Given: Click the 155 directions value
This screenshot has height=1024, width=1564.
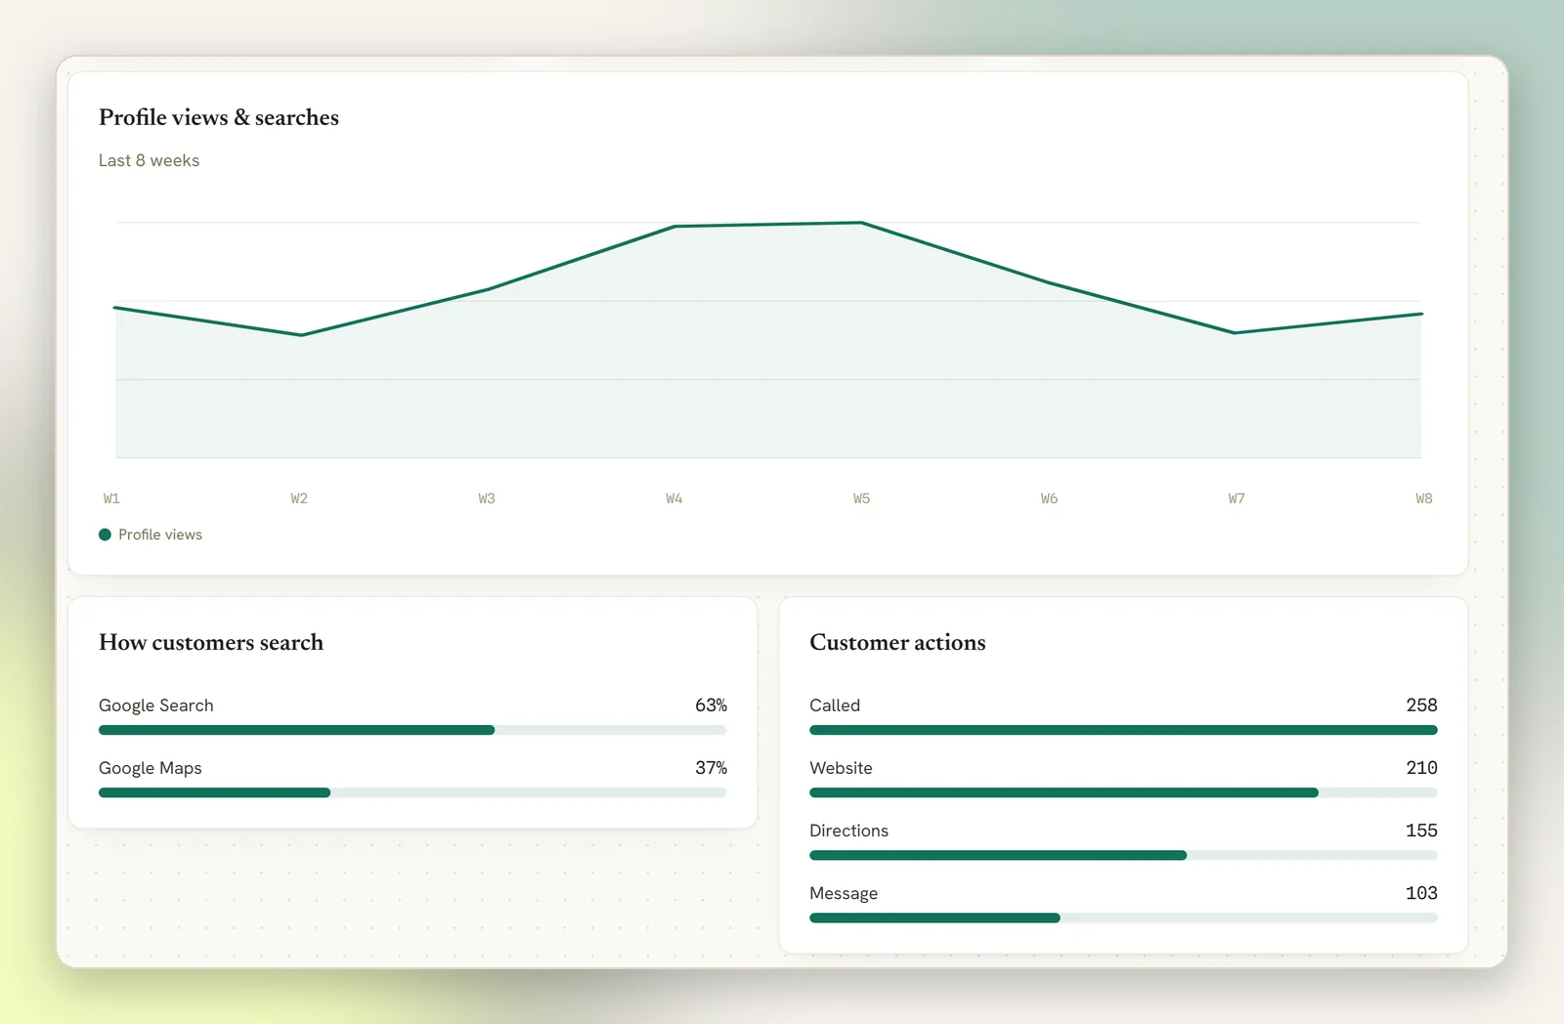Looking at the screenshot, I should (1421, 831).
